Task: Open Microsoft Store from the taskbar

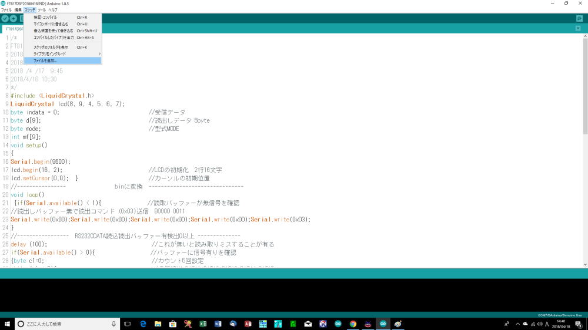Action: (173, 324)
